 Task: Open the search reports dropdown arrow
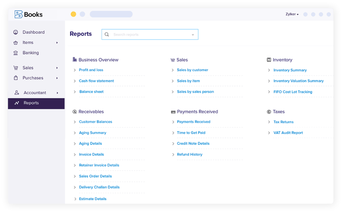(x=193, y=34)
